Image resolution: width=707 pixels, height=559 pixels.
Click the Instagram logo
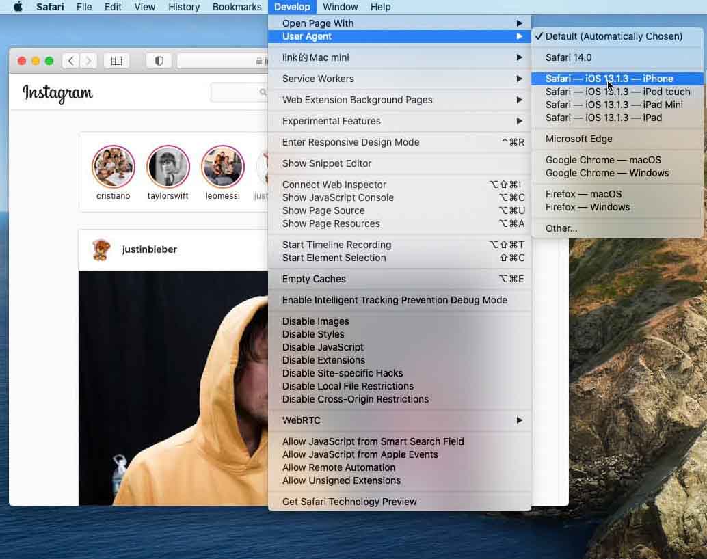coord(57,93)
